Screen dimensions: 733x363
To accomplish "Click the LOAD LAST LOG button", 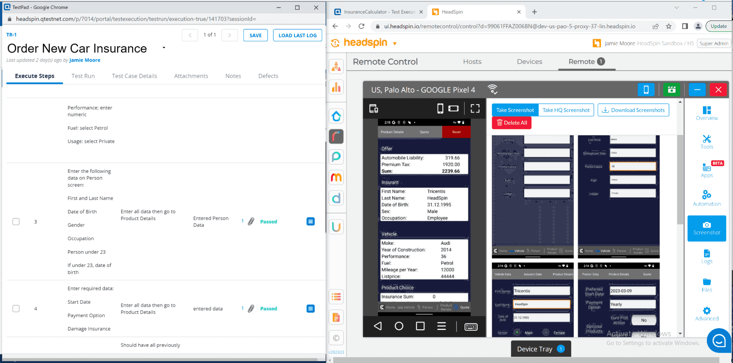I will [x=297, y=35].
